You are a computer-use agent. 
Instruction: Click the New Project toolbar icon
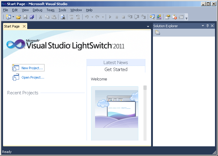click(8, 17)
